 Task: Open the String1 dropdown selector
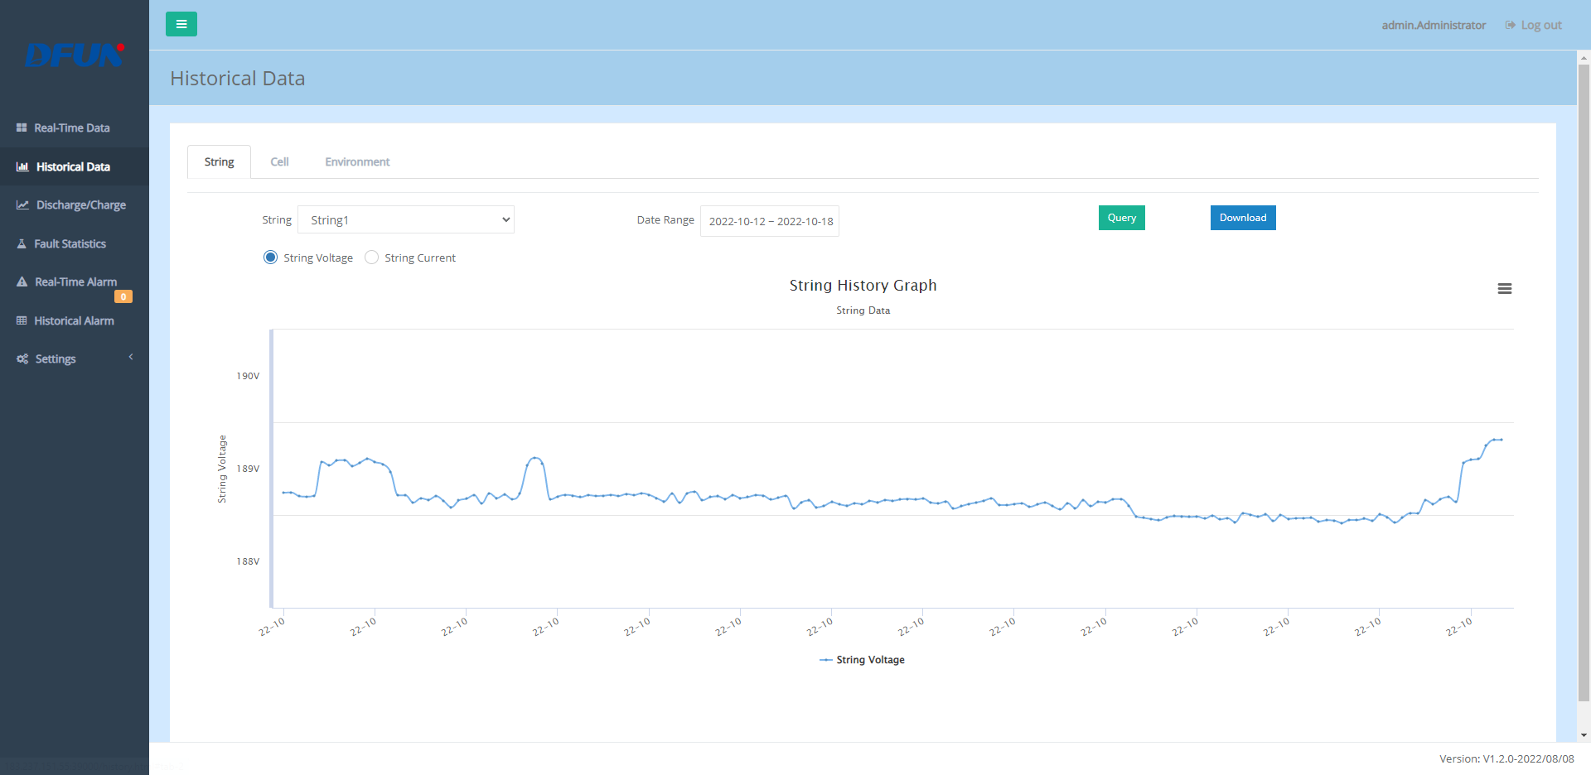406,219
